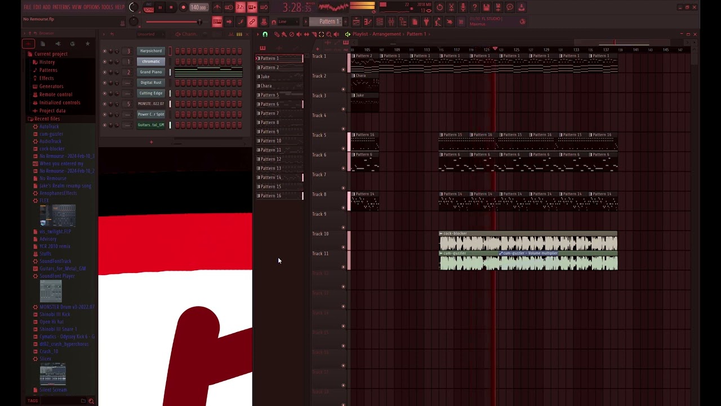Toggle the metronome icon

coord(217,7)
